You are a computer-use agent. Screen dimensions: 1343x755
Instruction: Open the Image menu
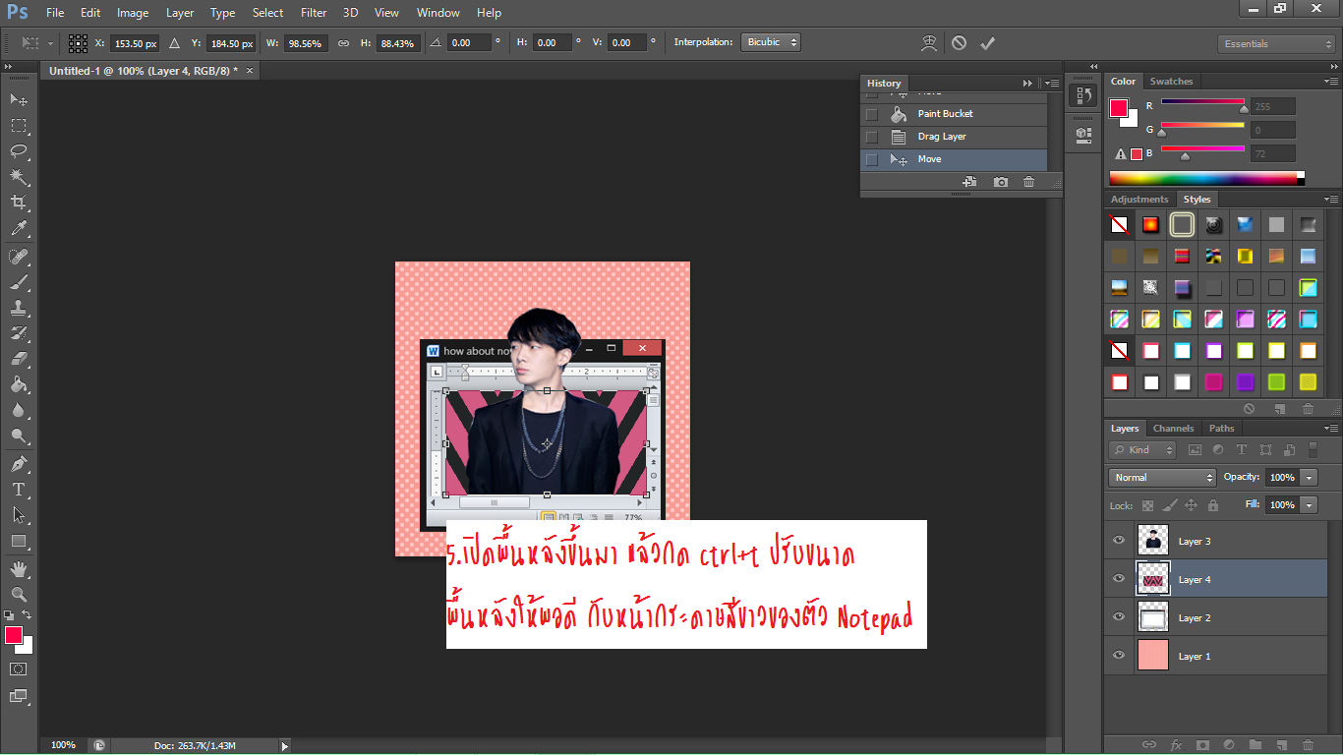pos(133,13)
